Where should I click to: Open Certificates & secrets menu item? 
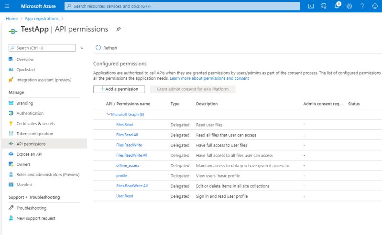36,123
